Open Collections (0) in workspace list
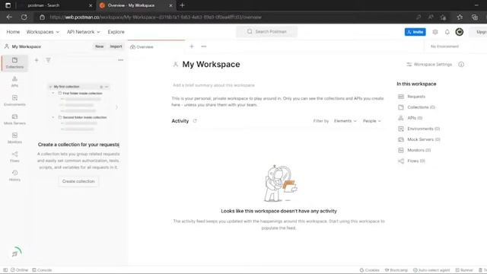This screenshot has height=274, width=487. [417, 107]
